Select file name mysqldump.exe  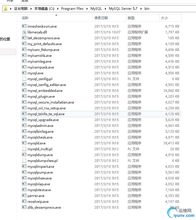click(40, 155)
